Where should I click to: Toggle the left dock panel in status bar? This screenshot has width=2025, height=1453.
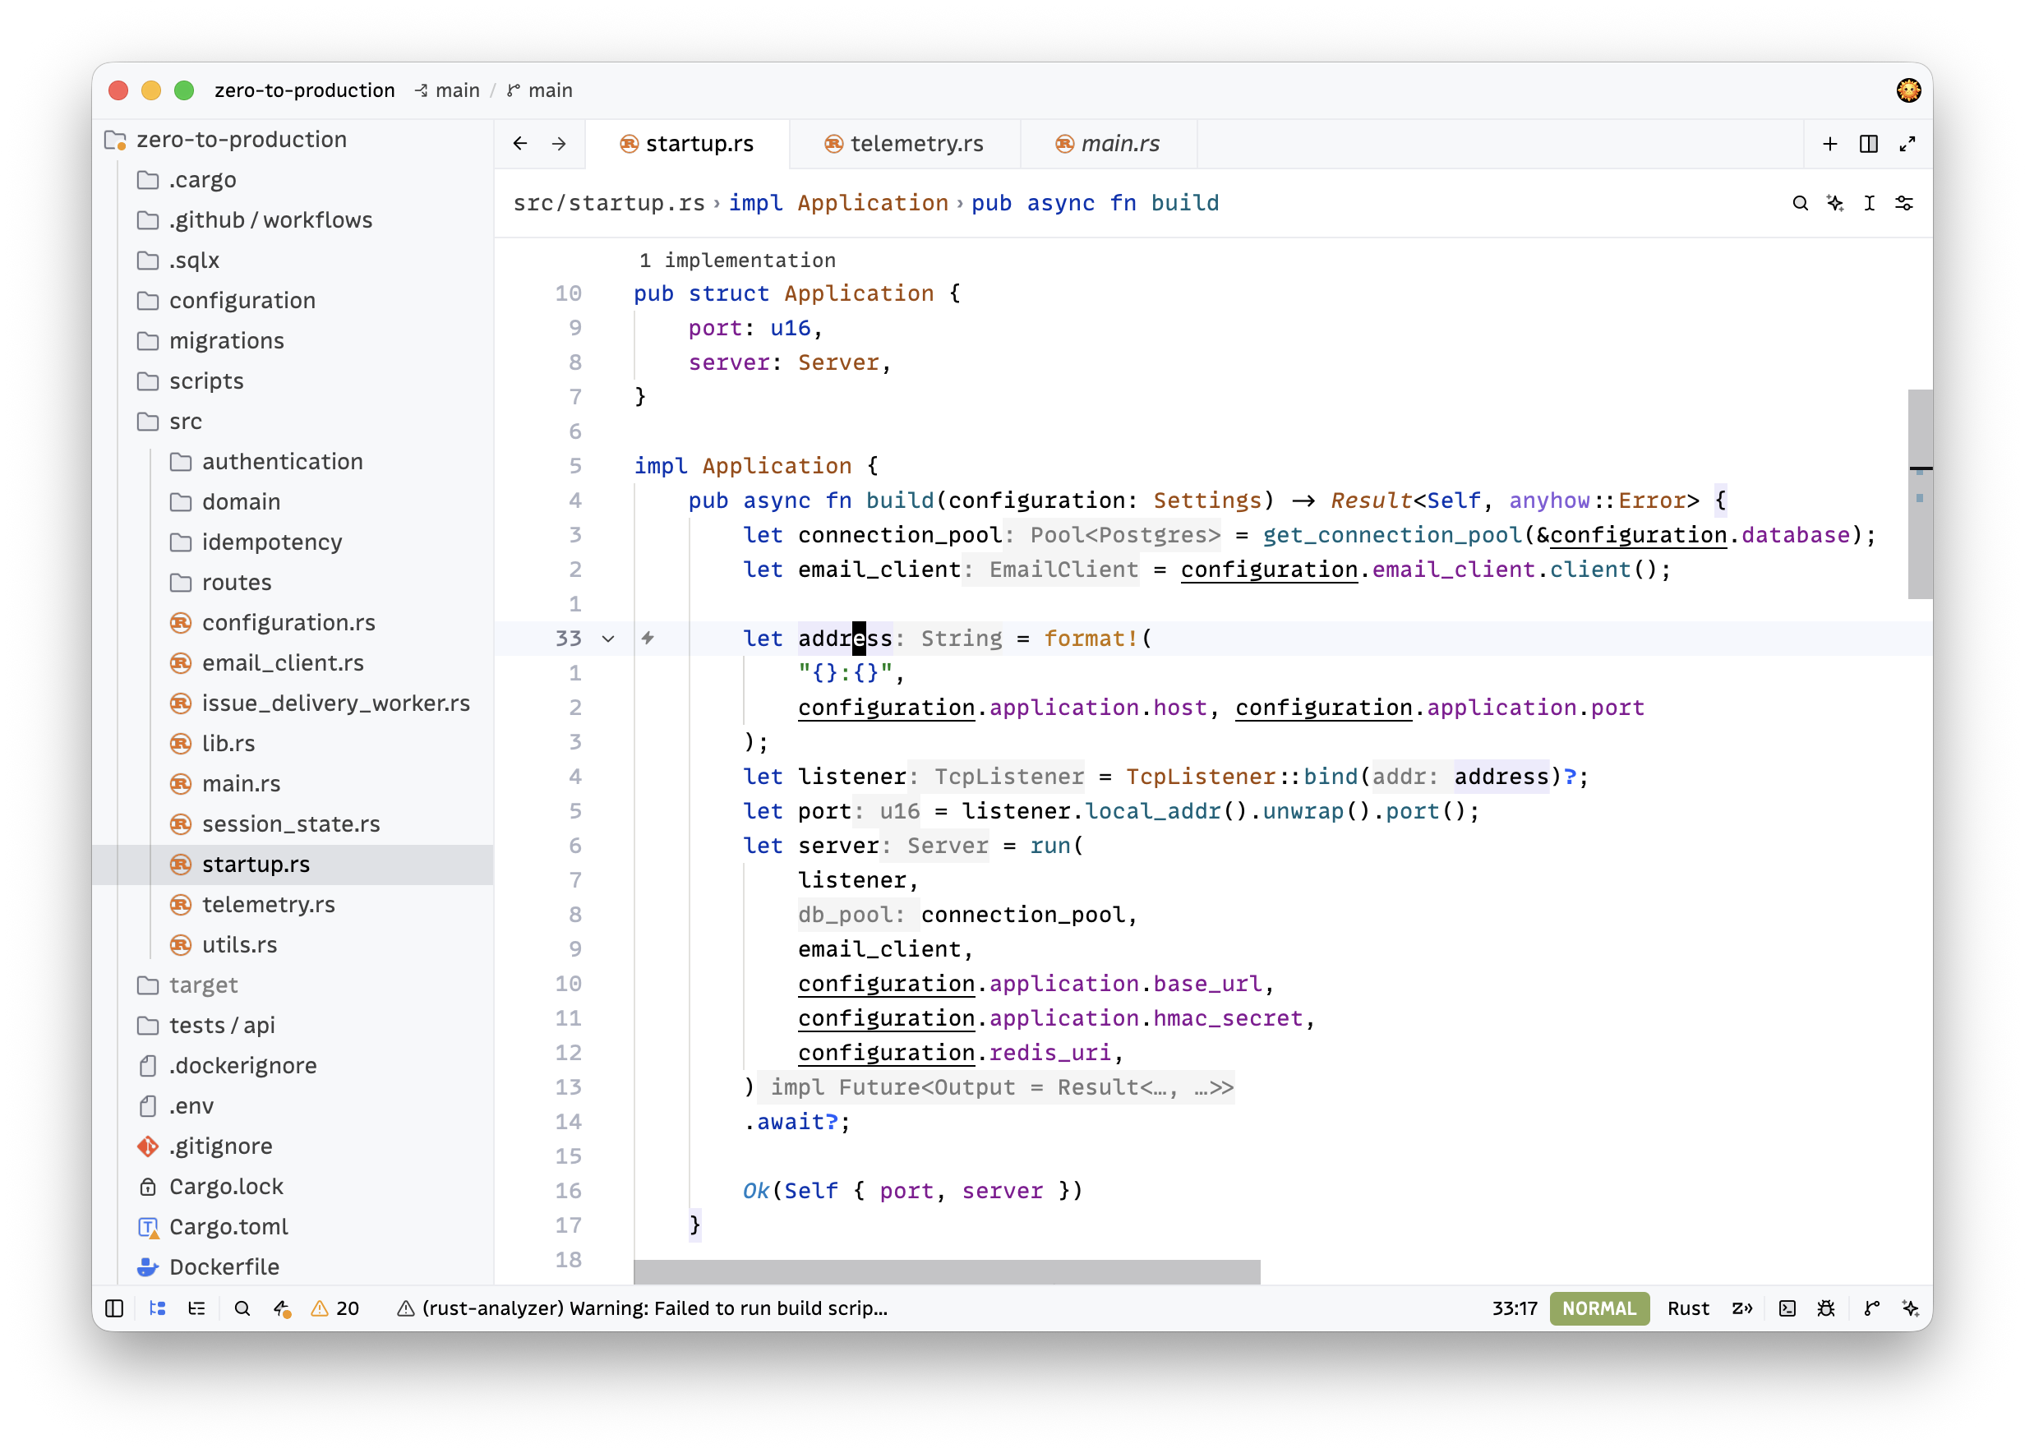(114, 1308)
